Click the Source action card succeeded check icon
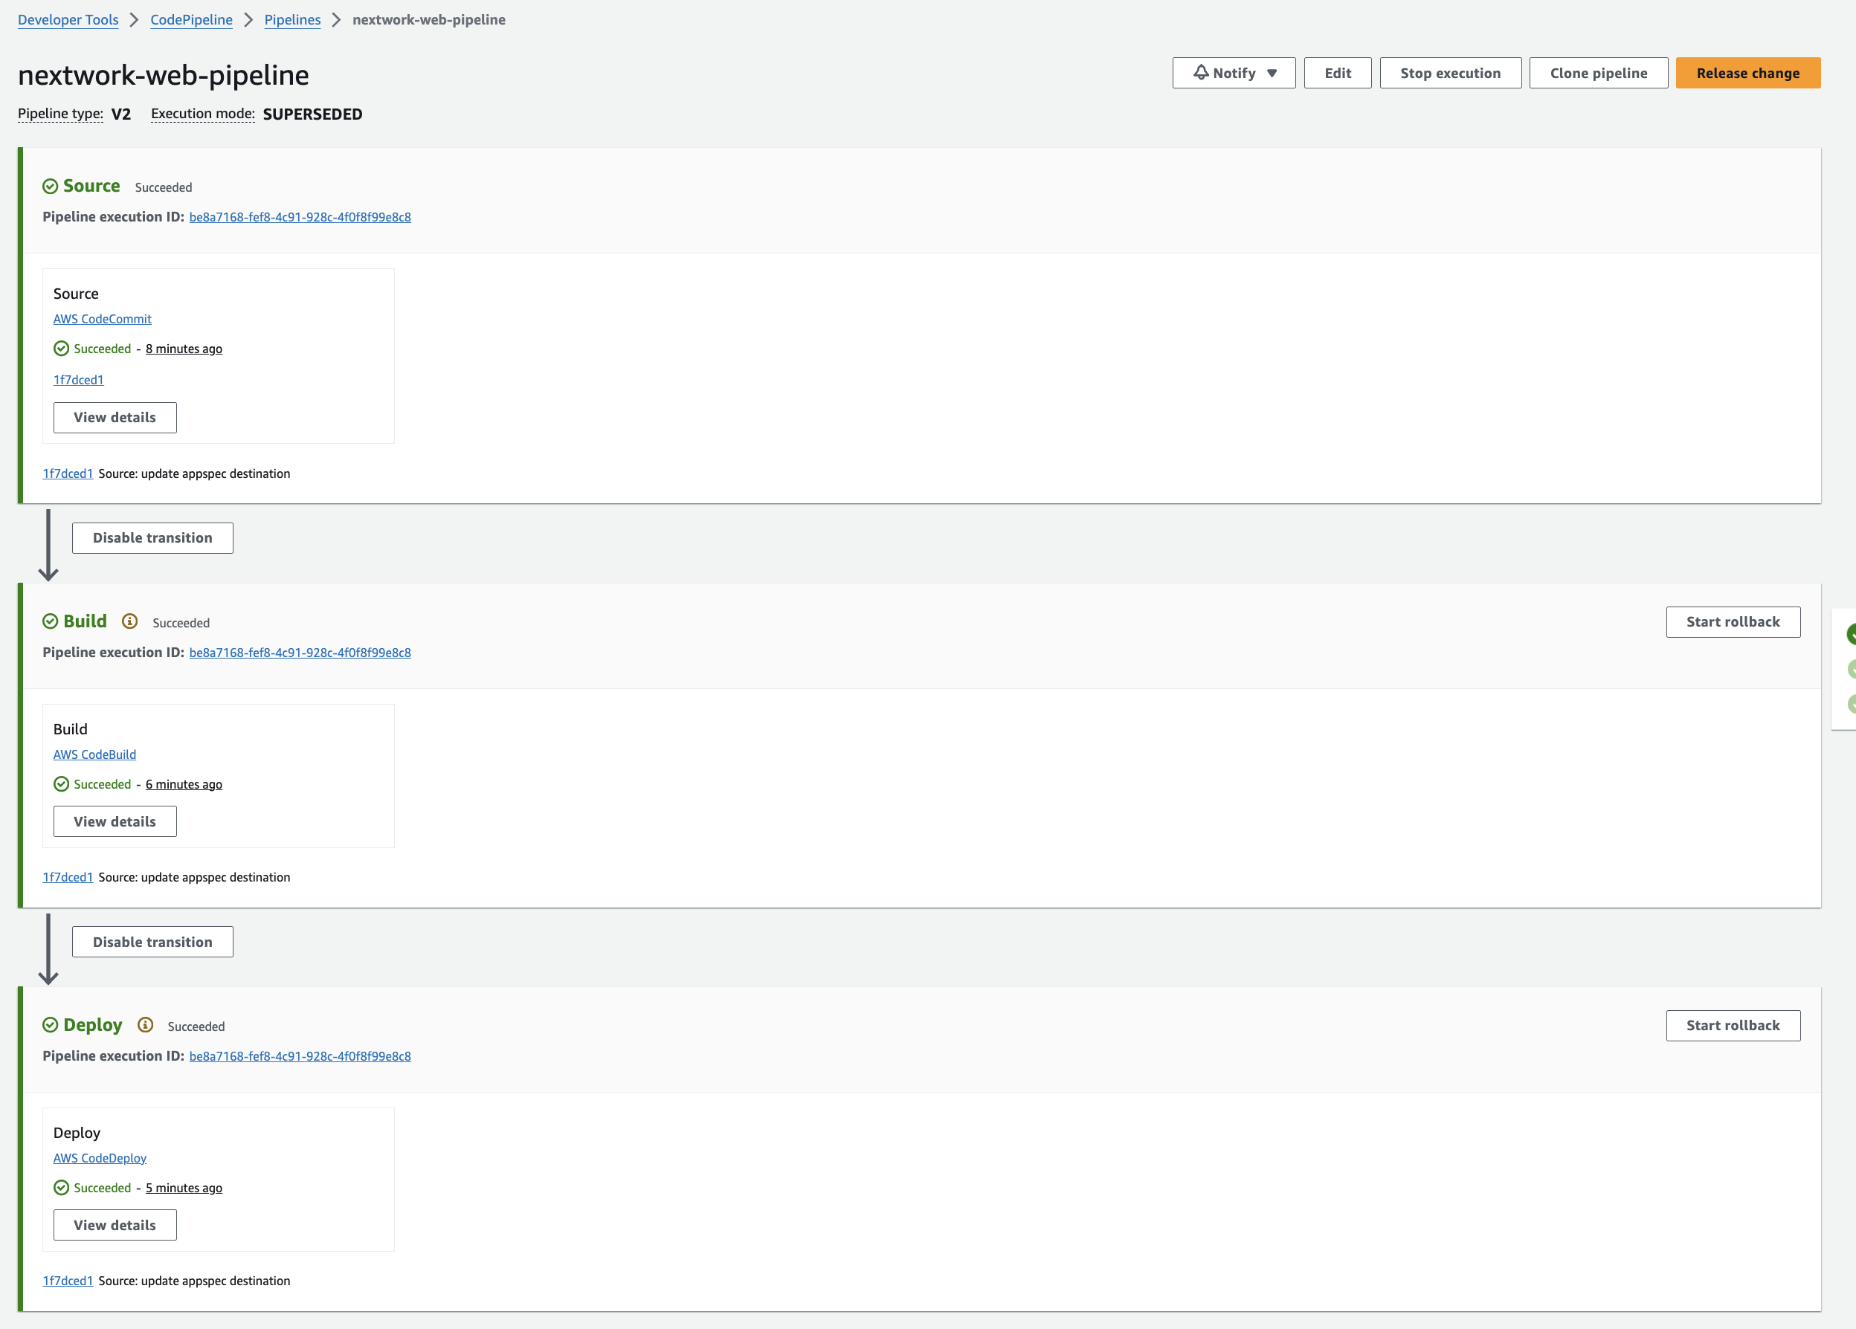1856x1329 pixels. tap(62, 349)
